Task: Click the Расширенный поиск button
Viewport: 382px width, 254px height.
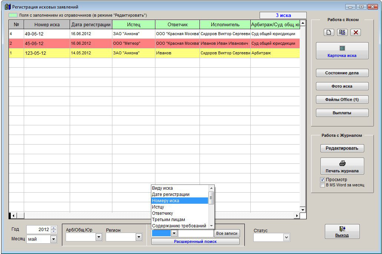Action: pos(195,241)
